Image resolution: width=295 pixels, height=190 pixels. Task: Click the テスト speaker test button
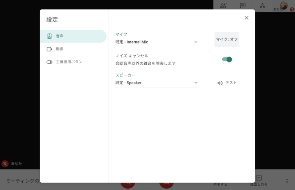(x=231, y=83)
